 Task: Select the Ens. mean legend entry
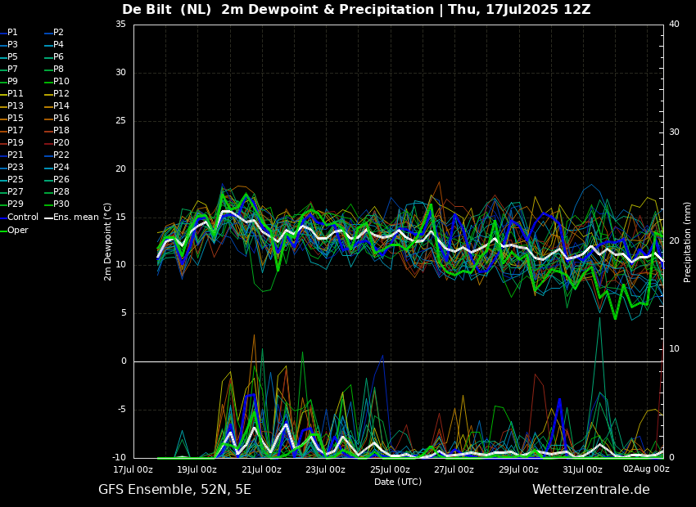tap(76, 218)
